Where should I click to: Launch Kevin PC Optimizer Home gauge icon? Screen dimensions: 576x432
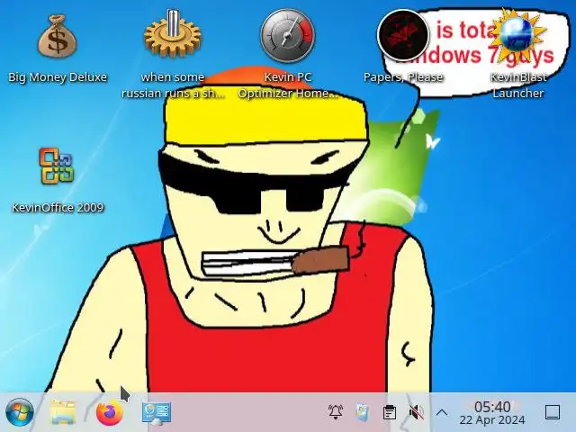pos(288,36)
